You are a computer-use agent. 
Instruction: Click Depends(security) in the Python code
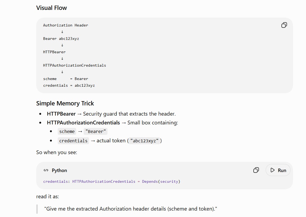161,181
